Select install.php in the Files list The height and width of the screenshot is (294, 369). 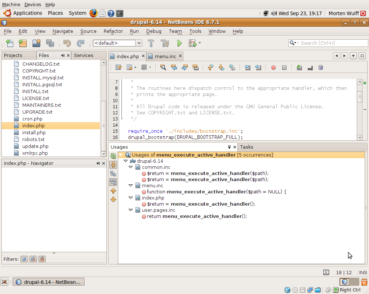(x=34, y=132)
